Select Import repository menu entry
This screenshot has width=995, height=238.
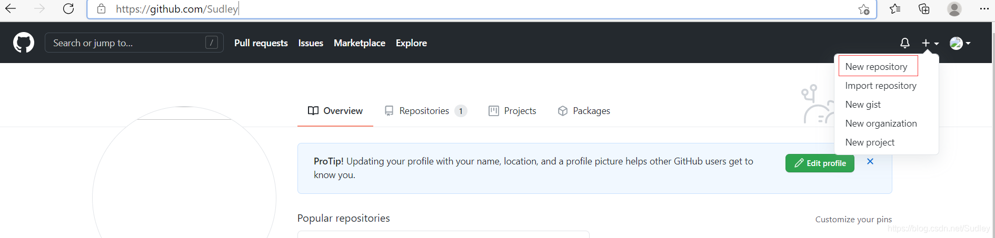click(880, 86)
